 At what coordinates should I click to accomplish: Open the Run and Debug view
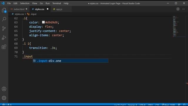[x=4, y=38]
